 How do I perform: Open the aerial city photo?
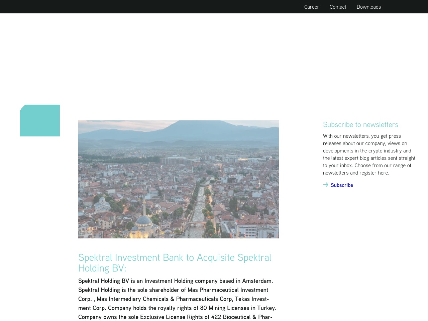179,179
